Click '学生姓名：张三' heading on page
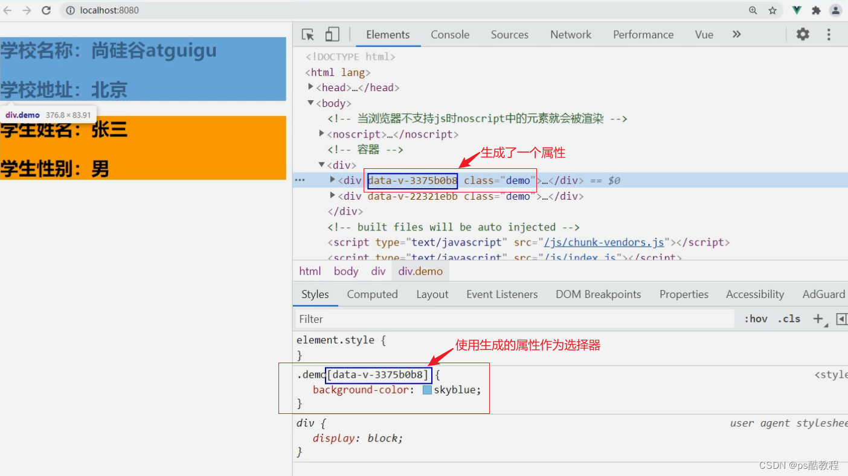The height and width of the screenshot is (476, 848). click(x=64, y=129)
